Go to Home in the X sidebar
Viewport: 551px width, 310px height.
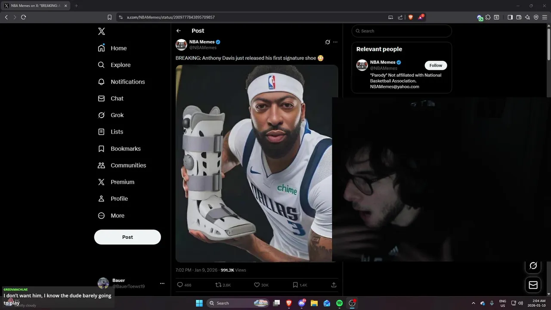coord(112,48)
